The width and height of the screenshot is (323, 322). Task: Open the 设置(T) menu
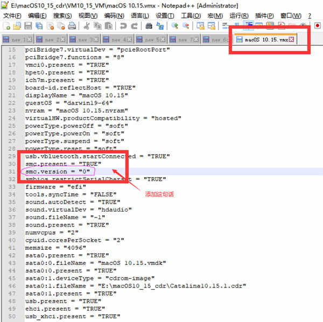point(165,16)
